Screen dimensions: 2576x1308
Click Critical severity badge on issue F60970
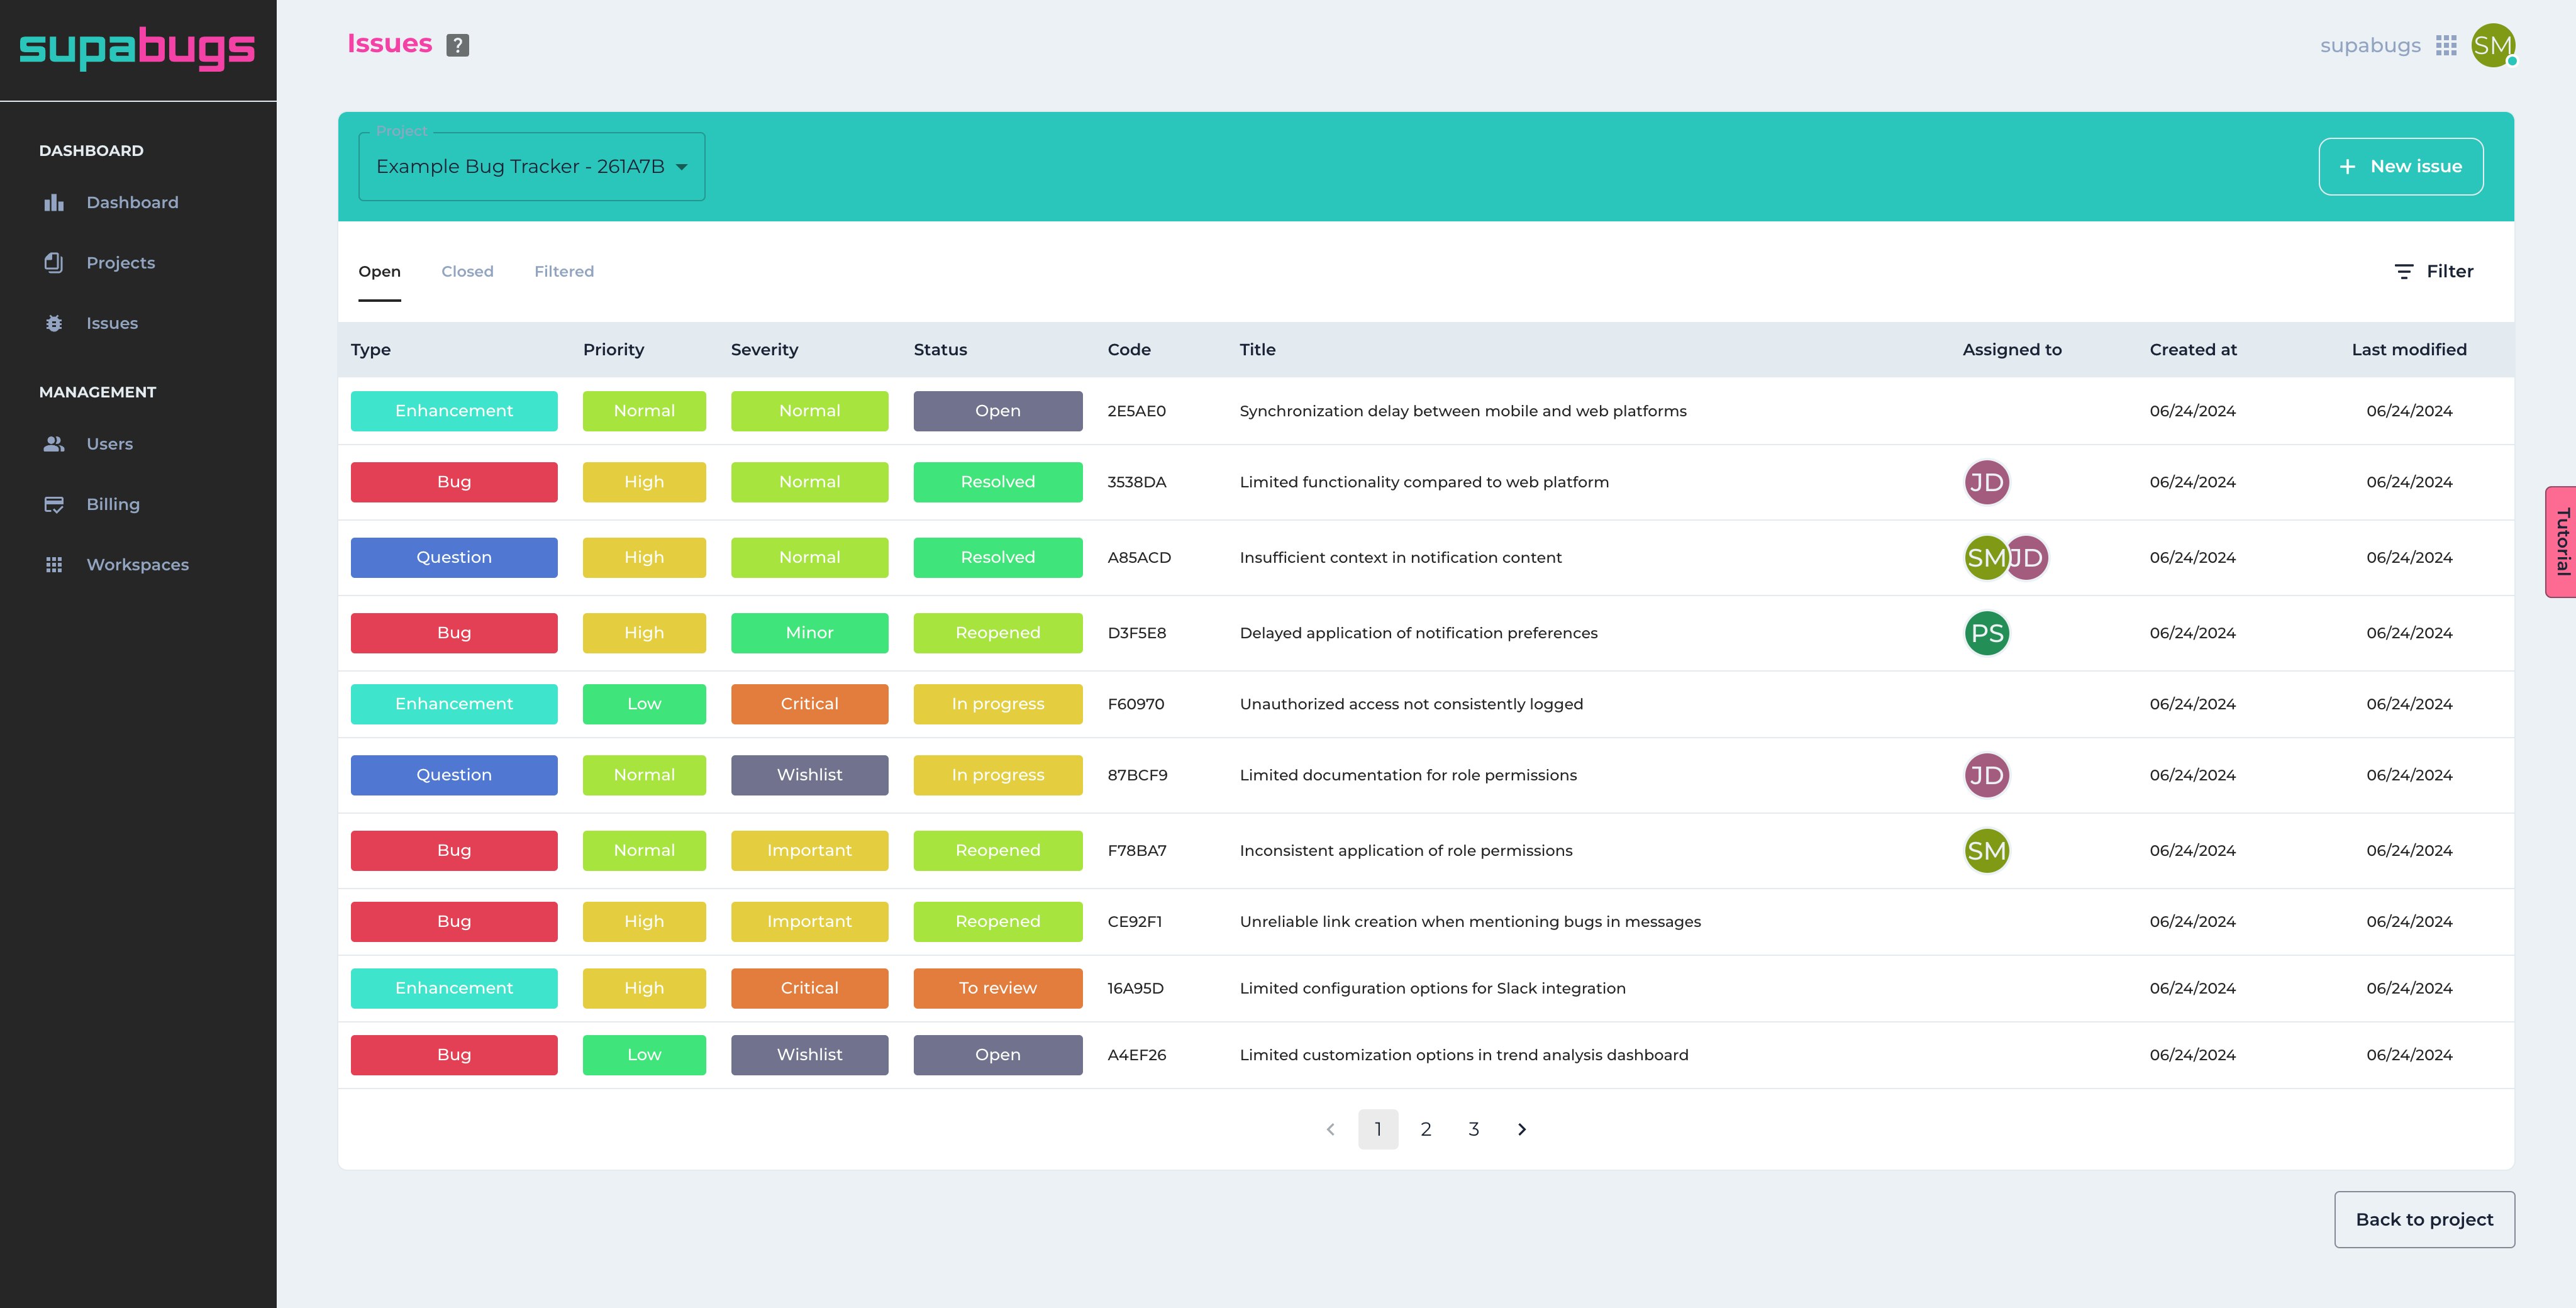click(810, 704)
